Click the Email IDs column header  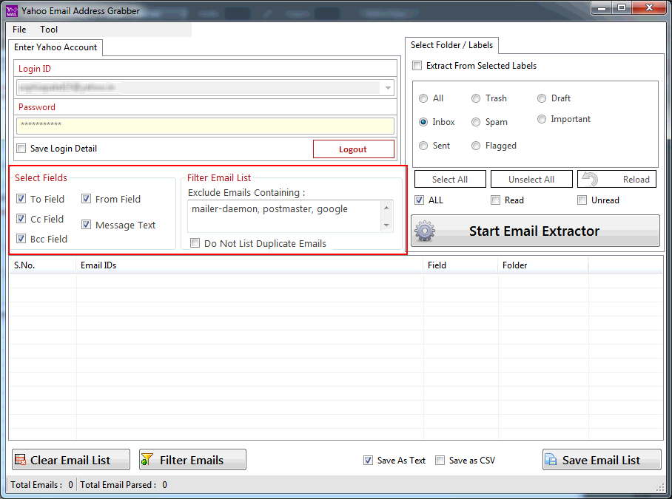250,265
